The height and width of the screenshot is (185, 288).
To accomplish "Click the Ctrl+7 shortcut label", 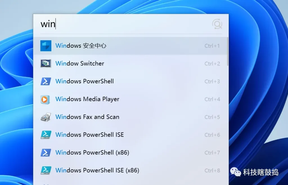I will pos(212,152).
